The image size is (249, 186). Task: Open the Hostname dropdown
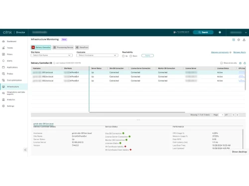click(x=97, y=55)
